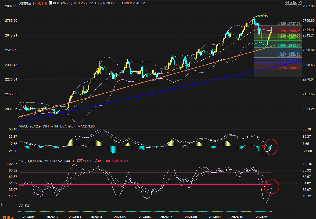316x219 pixels.
Task: Click the VOLEX indicator label
Action: tap(24, 206)
